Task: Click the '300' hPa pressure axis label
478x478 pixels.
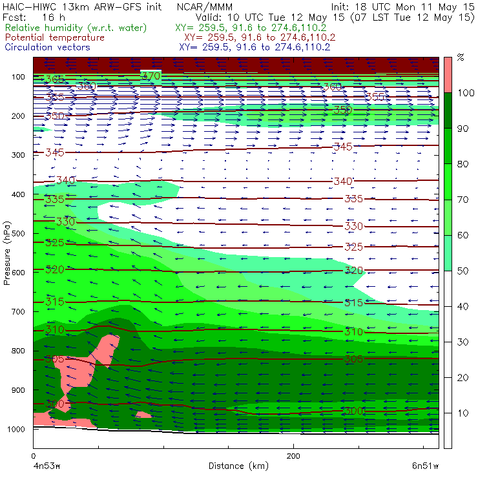Action: 18,155
